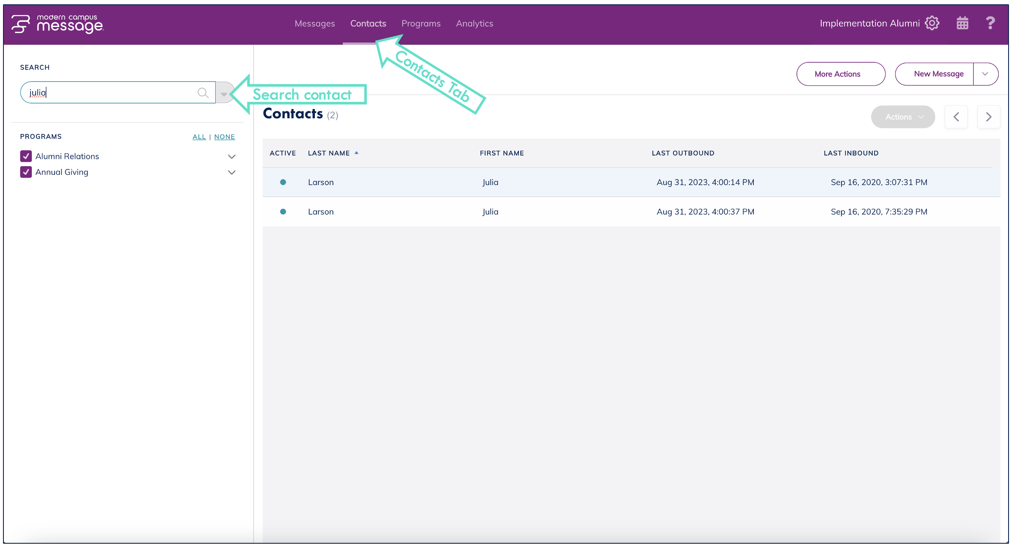The image size is (1012, 548).
Task: Click the Modern Campus Message logo
Action: pos(58,24)
